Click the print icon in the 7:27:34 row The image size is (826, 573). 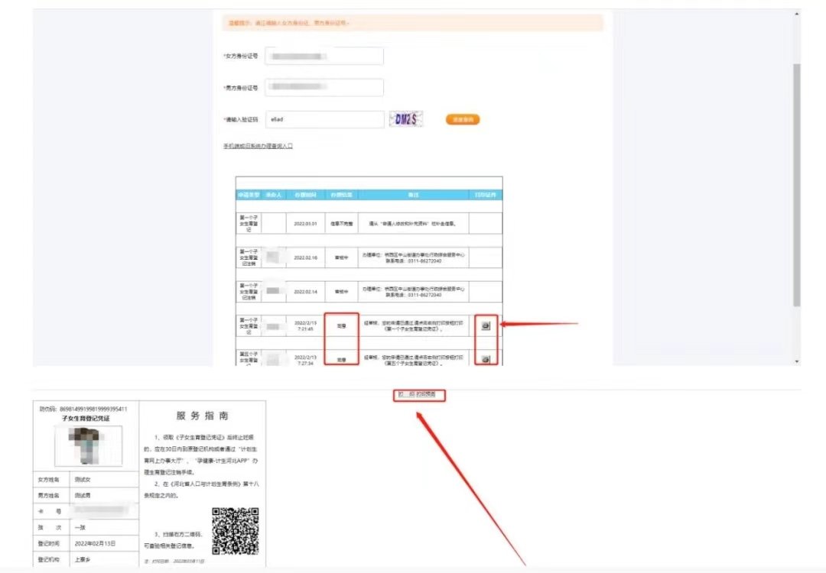(486, 359)
